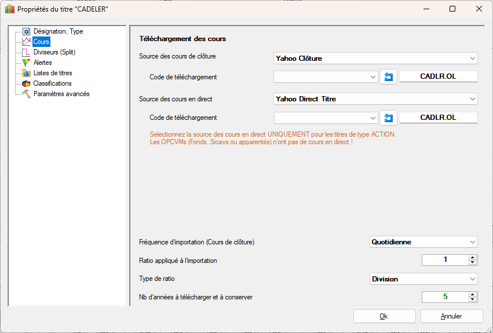Open the Source des cours de clôture dropdown
Image resolution: width=493 pixels, height=333 pixels.
pyautogui.click(x=375, y=58)
